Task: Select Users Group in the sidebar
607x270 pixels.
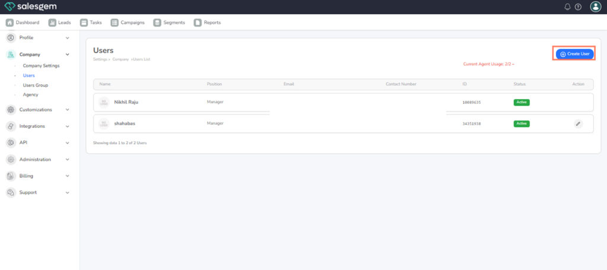Action: tap(35, 85)
